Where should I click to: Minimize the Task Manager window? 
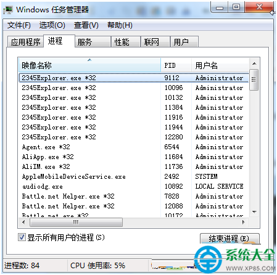tap(220, 8)
